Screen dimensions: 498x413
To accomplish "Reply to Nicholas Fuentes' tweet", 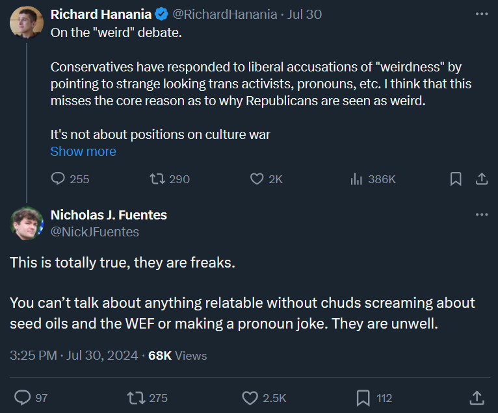I will click(x=23, y=397).
